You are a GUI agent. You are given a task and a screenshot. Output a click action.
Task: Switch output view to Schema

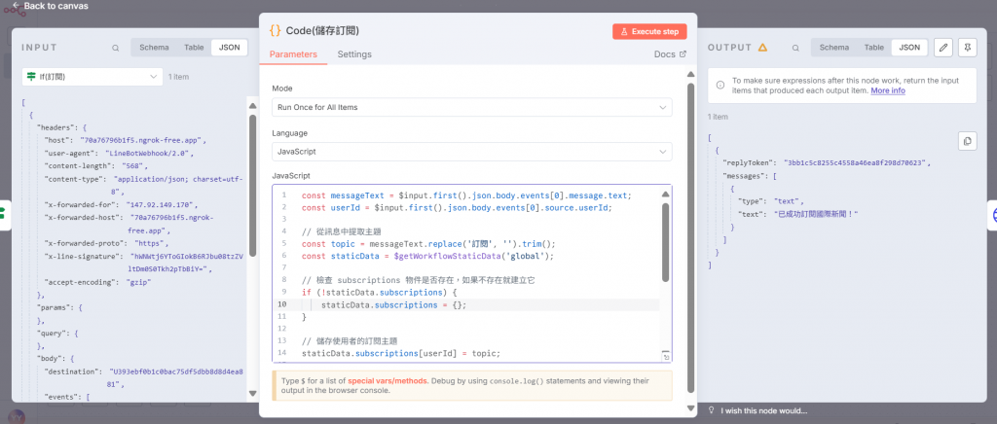834,48
